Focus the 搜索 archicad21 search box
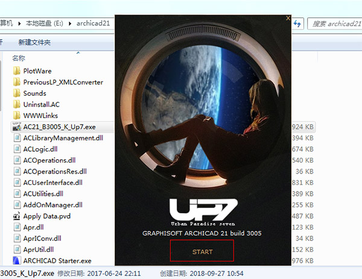This screenshot has width=362, height=279. 334,24
